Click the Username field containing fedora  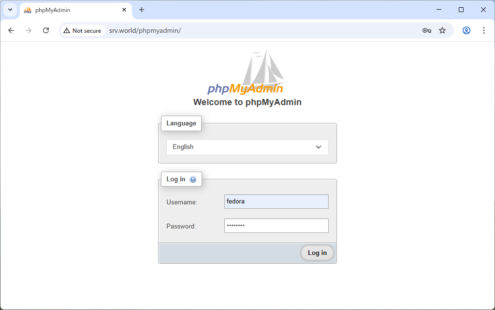(276, 202)
